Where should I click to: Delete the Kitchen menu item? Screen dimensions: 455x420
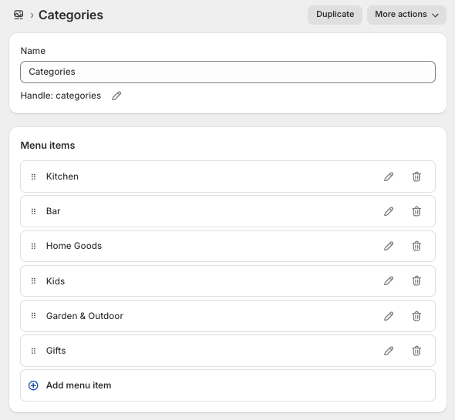click(x=416, y=176)
